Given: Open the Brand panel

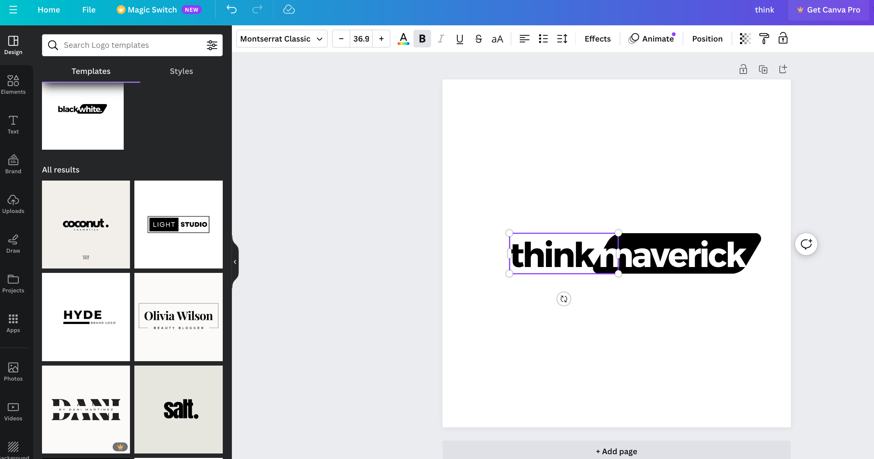Looking at the screenshot, I should 13,164.
